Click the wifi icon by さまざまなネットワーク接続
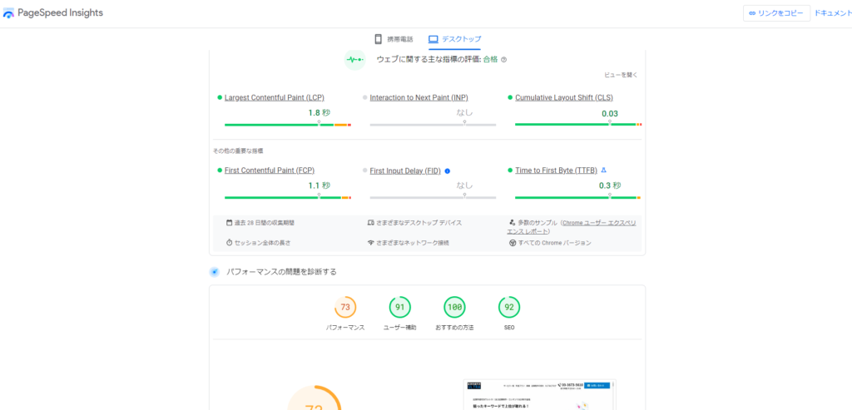Image resolution: width=852 pixels, height=410 pixels. 370,243
